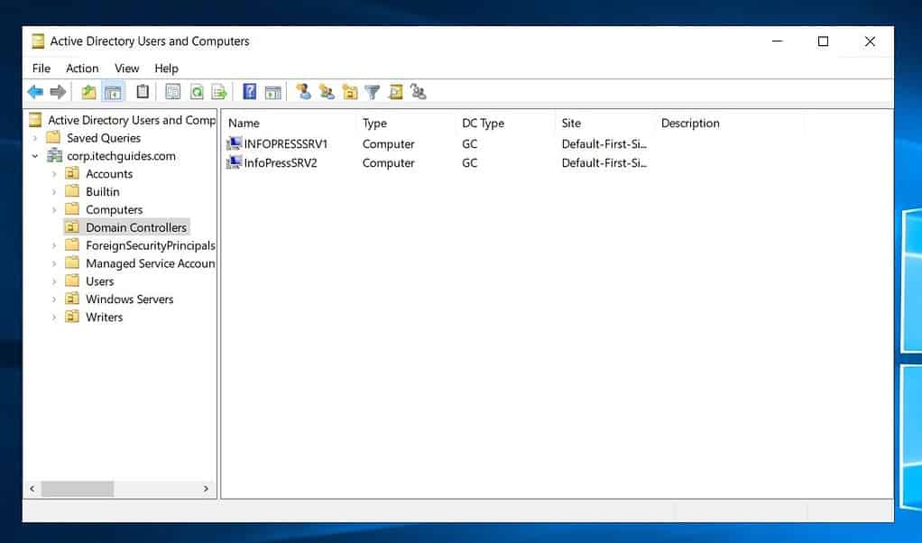Screen dimensions: 922x543
Task: Expand the Managed Service Accounts container
Action: [54, 263]
